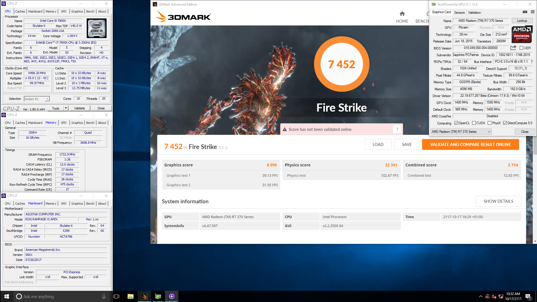Open the AMD Radeon R7 370 GPU selector dropdown
537x302 pixels.
461,132
